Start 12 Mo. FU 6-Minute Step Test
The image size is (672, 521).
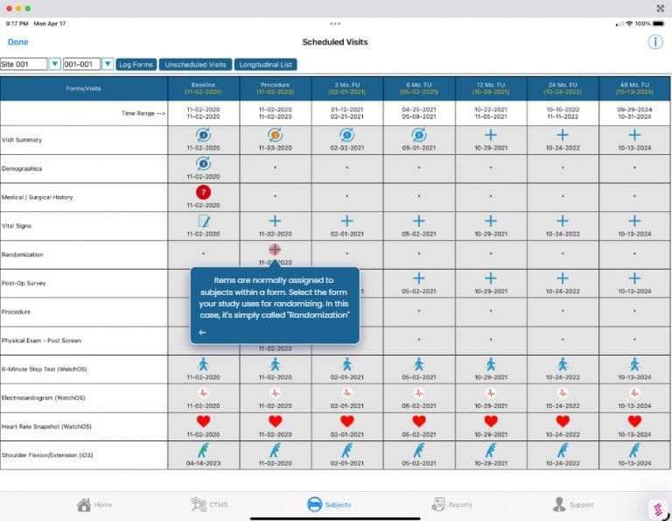coord(491,364)
